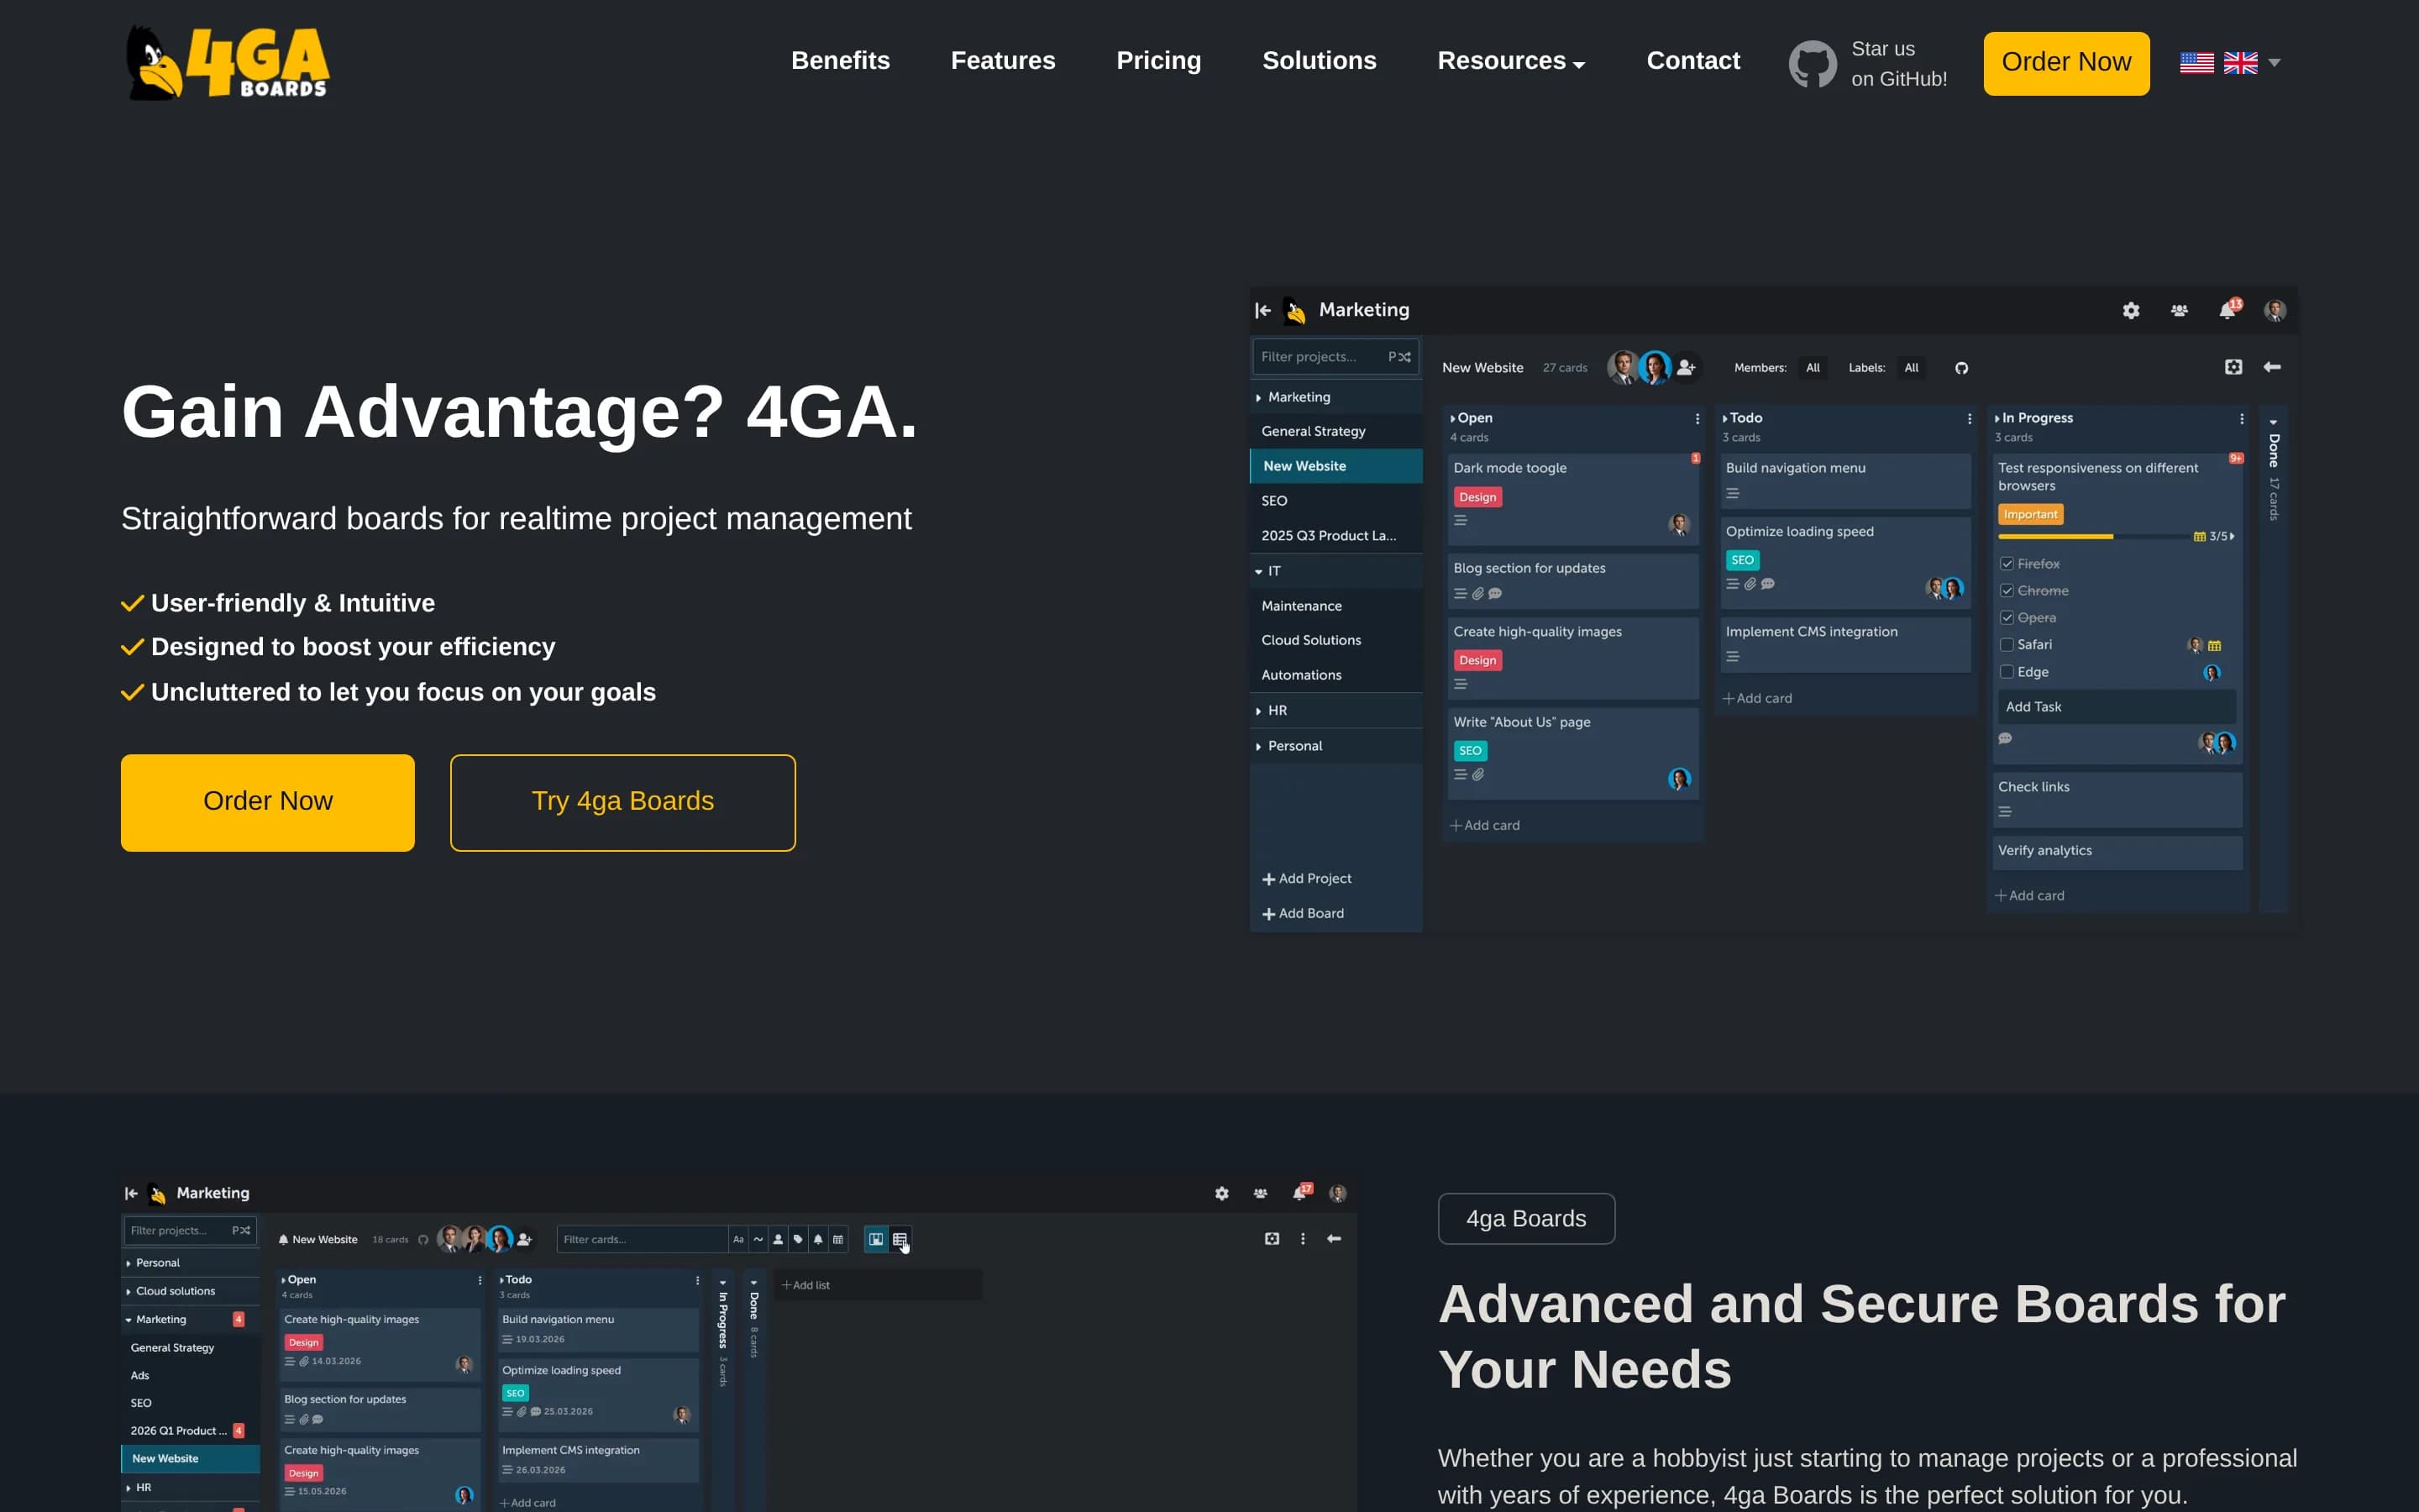Expand the HR project in hero sidebar
The width and height of the screenshot is (2419, 1512).
coord(1258,711)
